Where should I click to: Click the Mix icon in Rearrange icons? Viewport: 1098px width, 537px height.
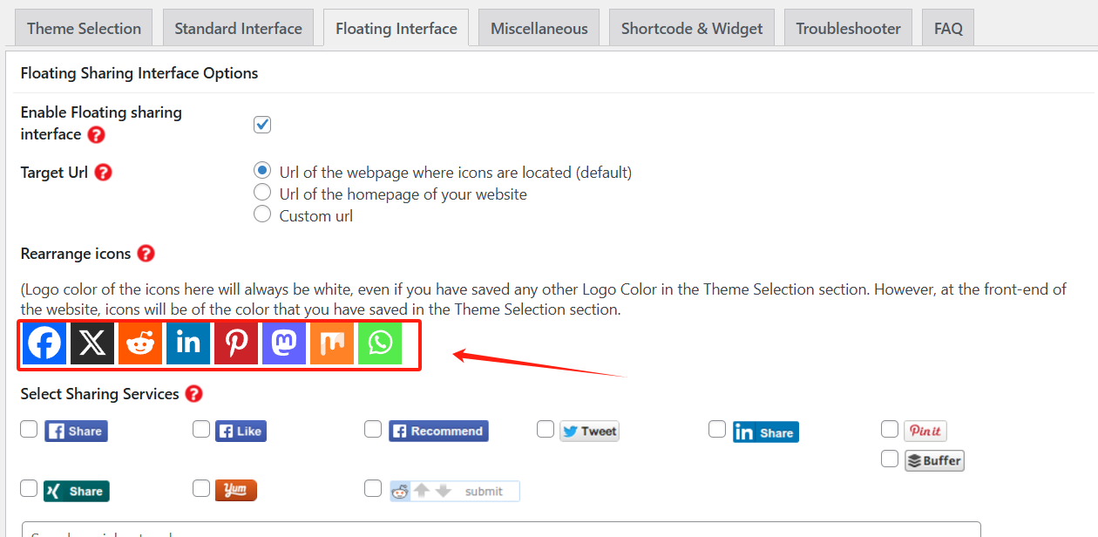331,343
